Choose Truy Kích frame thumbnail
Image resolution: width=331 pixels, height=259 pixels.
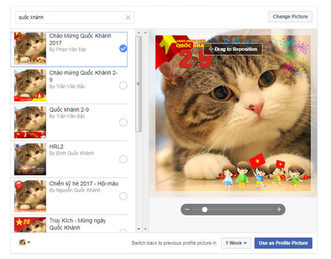[30, 225]
